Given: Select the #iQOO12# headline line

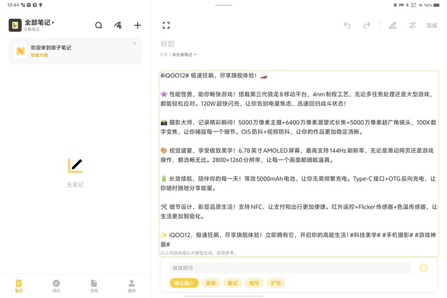Looking at the screenshot, I should [x=214, y=75].
